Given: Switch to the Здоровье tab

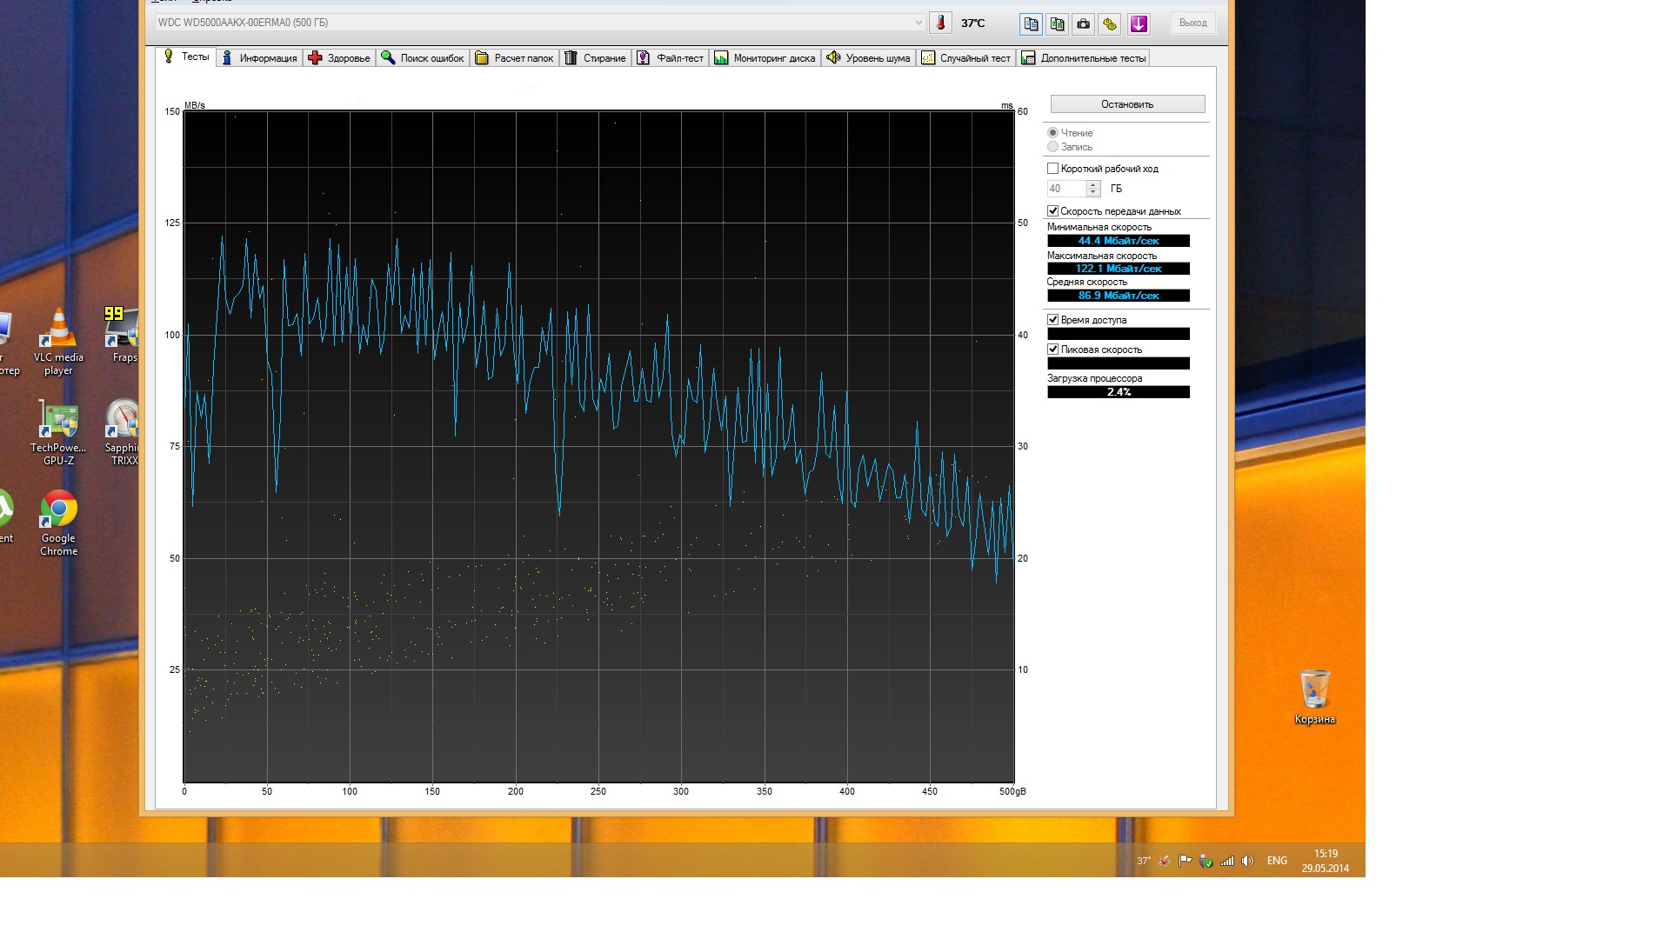Looking at the screenshot, I should [339, 58].
